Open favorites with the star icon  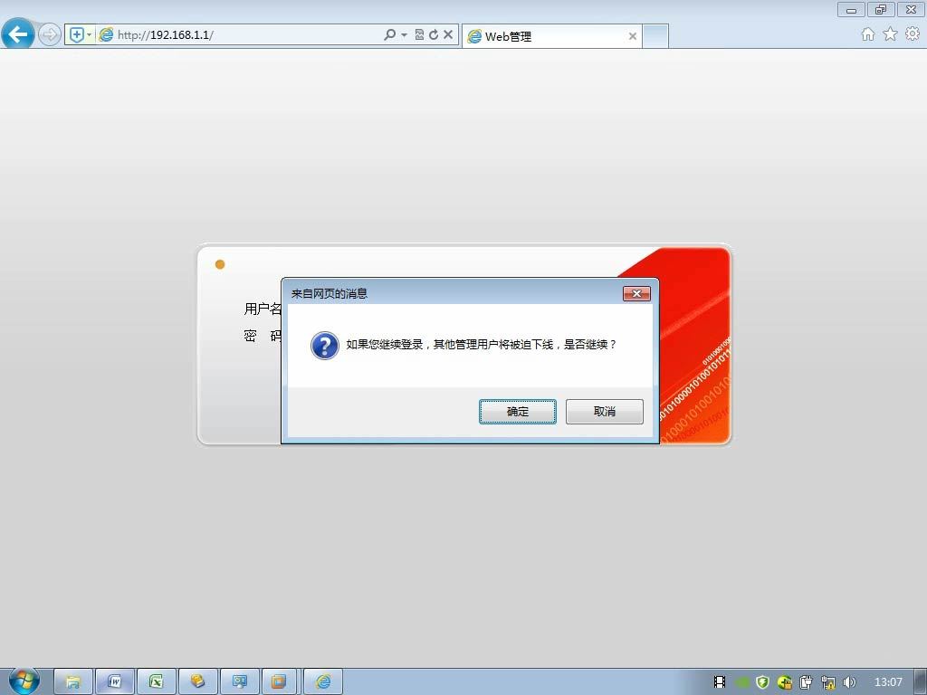coord(891,34)
